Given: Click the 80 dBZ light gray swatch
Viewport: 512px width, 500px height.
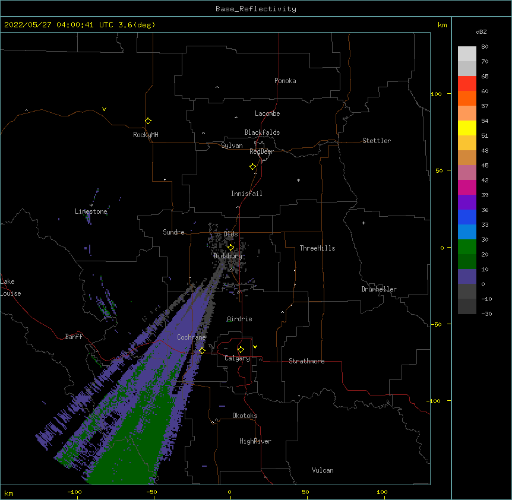Looking at the screenshot, I should coord(467,54).
